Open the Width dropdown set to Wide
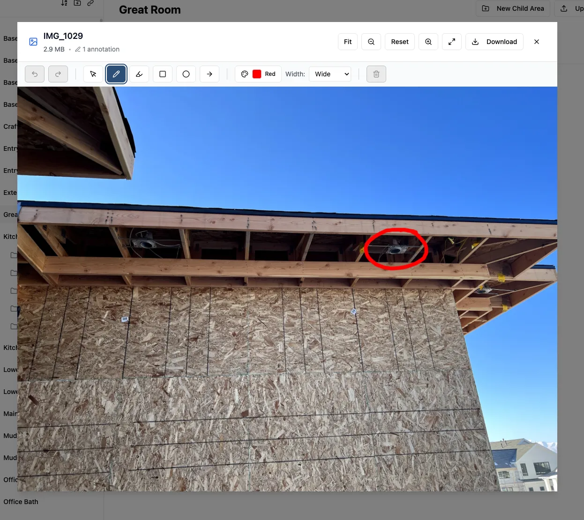The width and height of the screenshot is (584, 520). click(330, 74)
